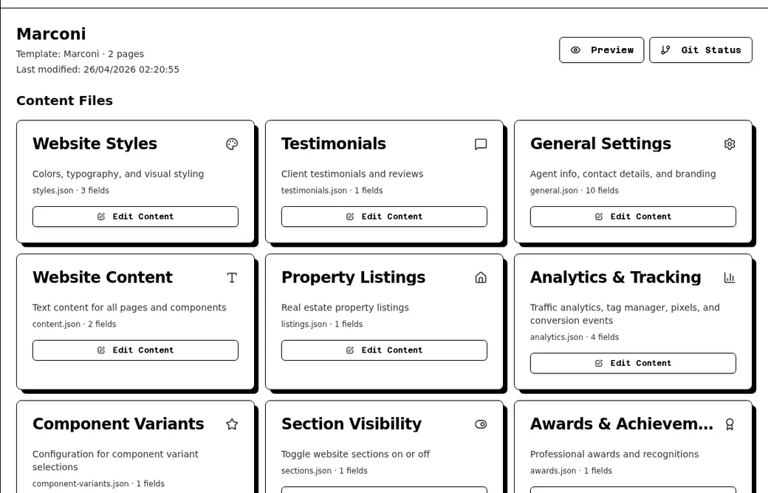Click 'Traffic analytics, tag manager, pixels' description
The image size is (768, 493).
(x=625, y=314)
